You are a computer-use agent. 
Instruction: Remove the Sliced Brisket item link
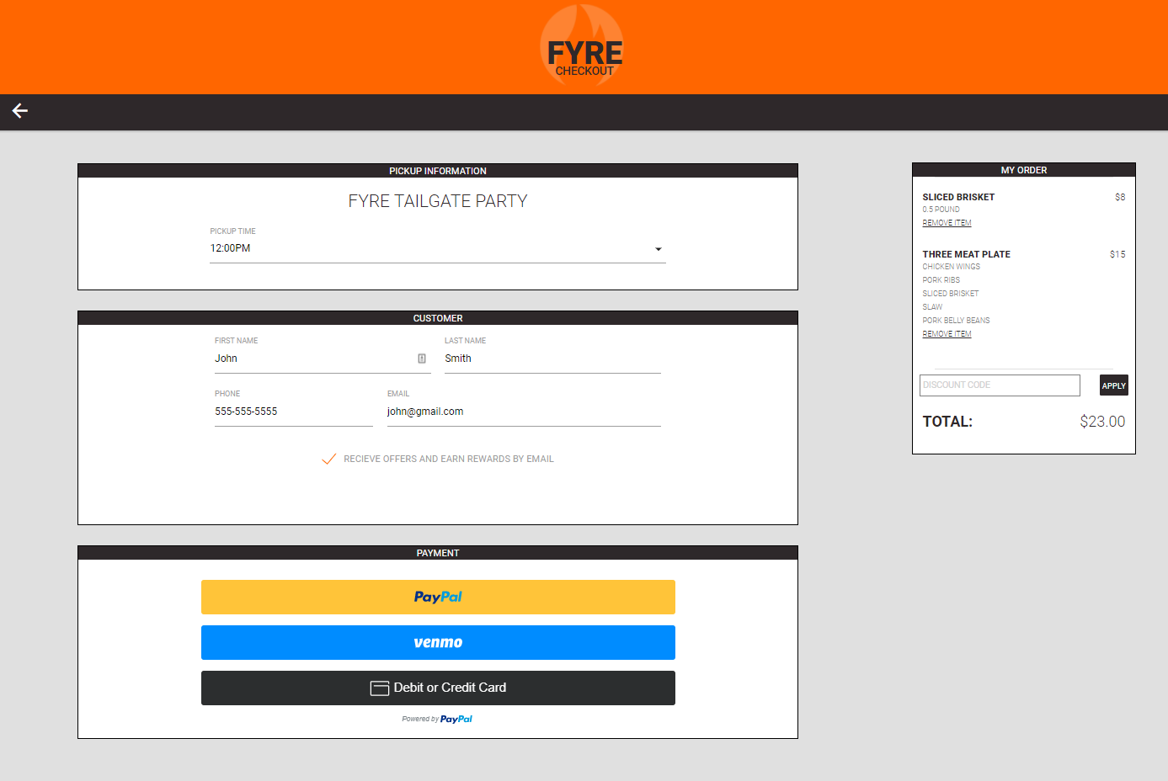click(947, 223)
